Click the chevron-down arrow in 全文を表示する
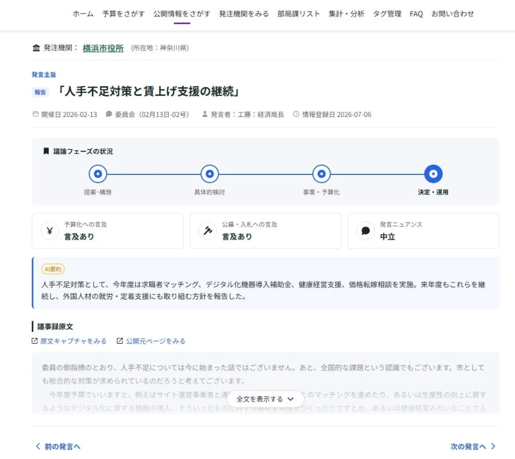The width and height of the screenshot is (515, 459). click(x=291, y=399)
